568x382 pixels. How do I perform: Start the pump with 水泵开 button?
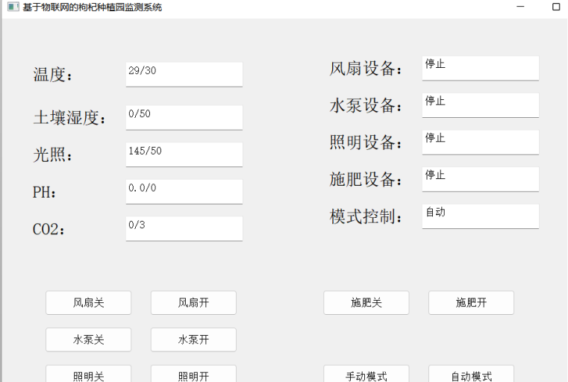193,339
